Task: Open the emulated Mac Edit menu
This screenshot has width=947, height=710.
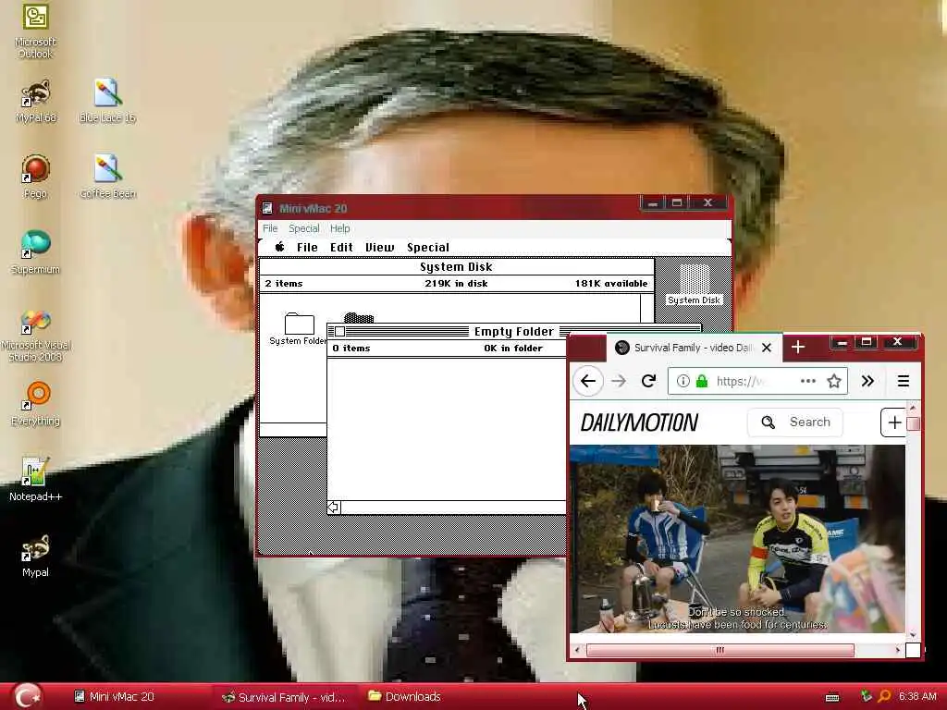Action: point(341,247)
